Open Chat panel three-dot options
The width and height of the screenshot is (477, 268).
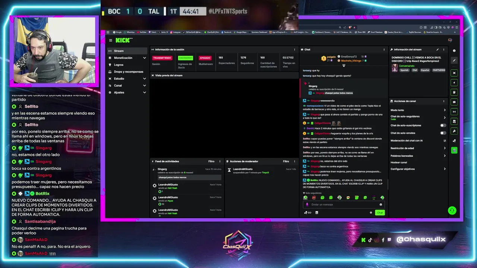[384, 50]
